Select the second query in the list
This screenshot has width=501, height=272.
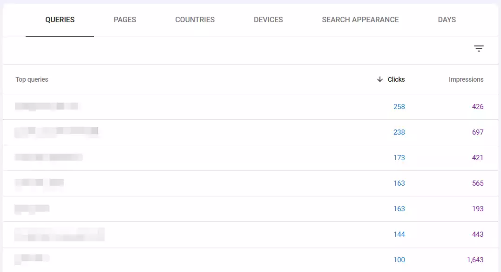click(x=56, y=132)
